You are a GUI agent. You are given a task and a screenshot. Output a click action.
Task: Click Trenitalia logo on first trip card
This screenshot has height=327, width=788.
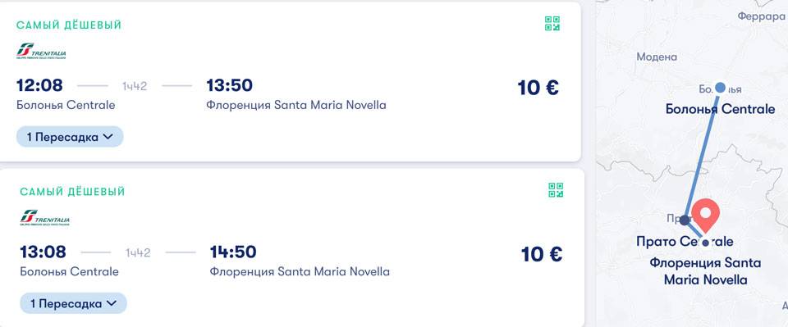click(x=41, y=51)
